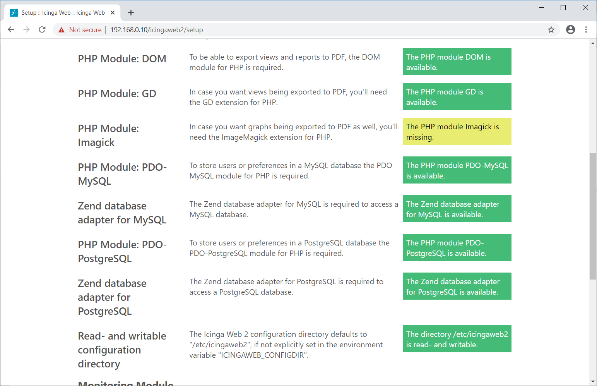This screenshot has width=597, height=386.
Task: Click "Zend database adapter for MySQL is available" status
Action: click(x=457, y=209)
